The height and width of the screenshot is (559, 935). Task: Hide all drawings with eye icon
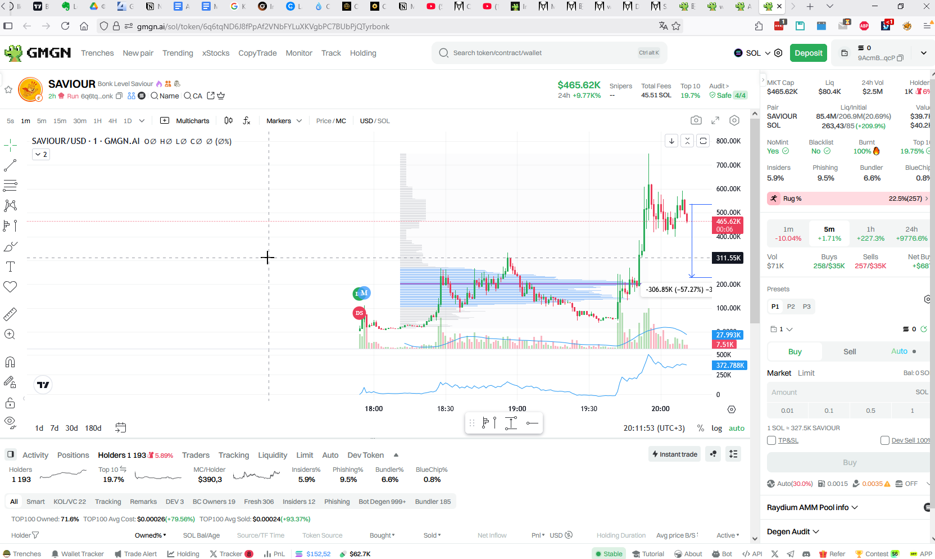(10, 422)
